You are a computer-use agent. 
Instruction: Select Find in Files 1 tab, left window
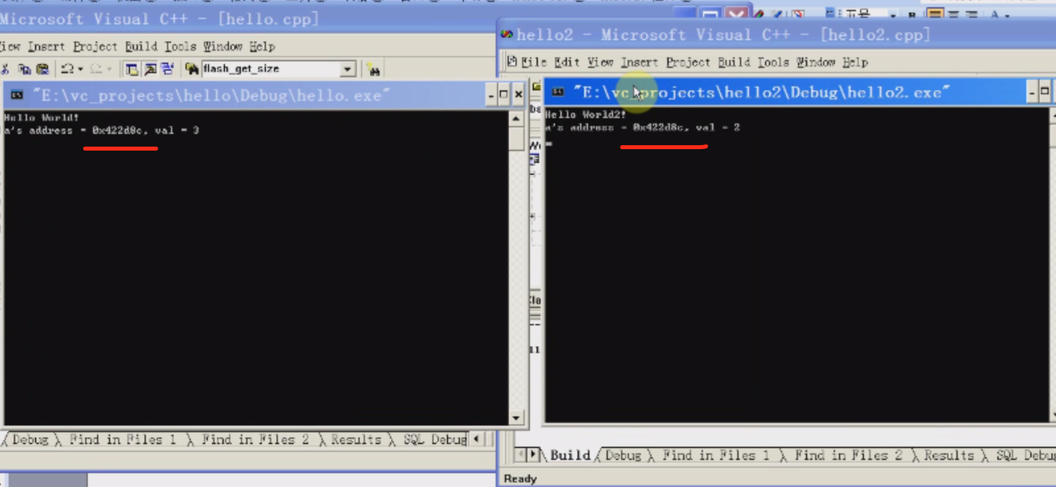click(123, 439)
